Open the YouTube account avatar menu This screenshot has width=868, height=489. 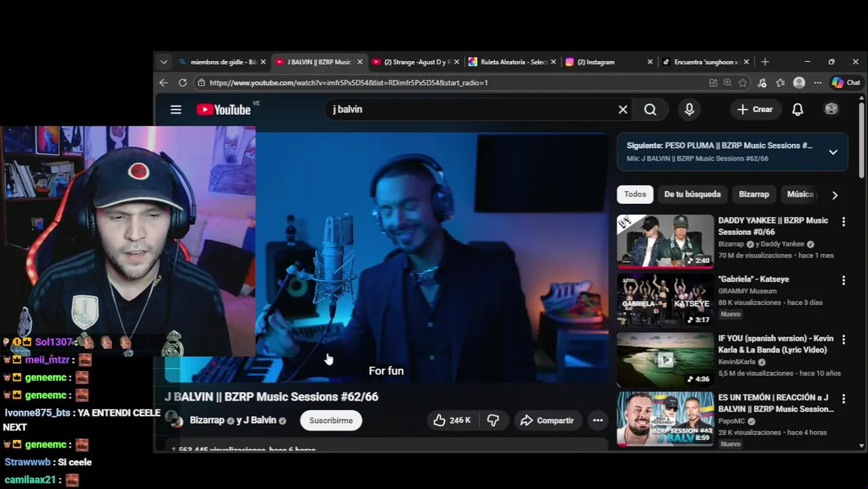(x=831, y=109)
